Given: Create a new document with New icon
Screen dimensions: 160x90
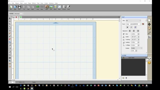Looking at the screenshot, I should coord(11,7).
